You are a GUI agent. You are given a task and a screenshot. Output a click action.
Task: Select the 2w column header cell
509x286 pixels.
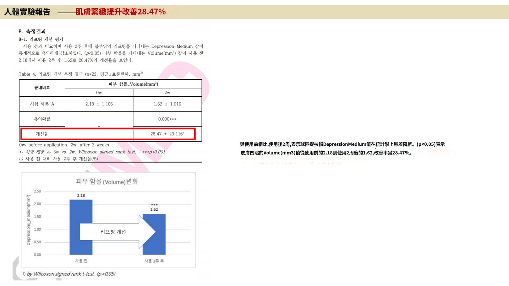click(167, 93)
